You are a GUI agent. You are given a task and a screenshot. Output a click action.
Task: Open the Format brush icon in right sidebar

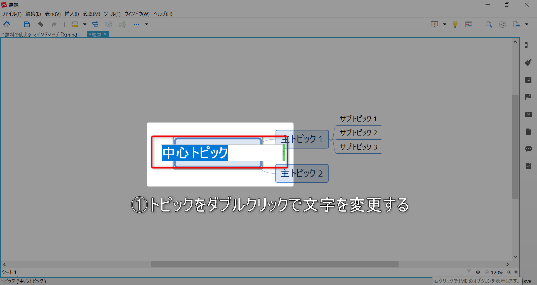pyautogui.click(x=528, y=62)
